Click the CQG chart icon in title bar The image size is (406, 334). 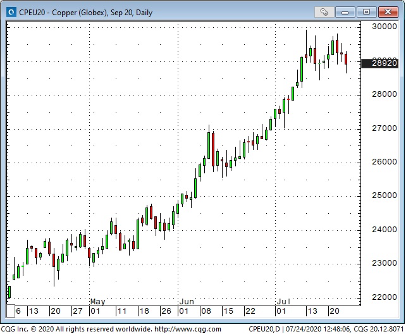pyautogui.click(x=11, y=12)
